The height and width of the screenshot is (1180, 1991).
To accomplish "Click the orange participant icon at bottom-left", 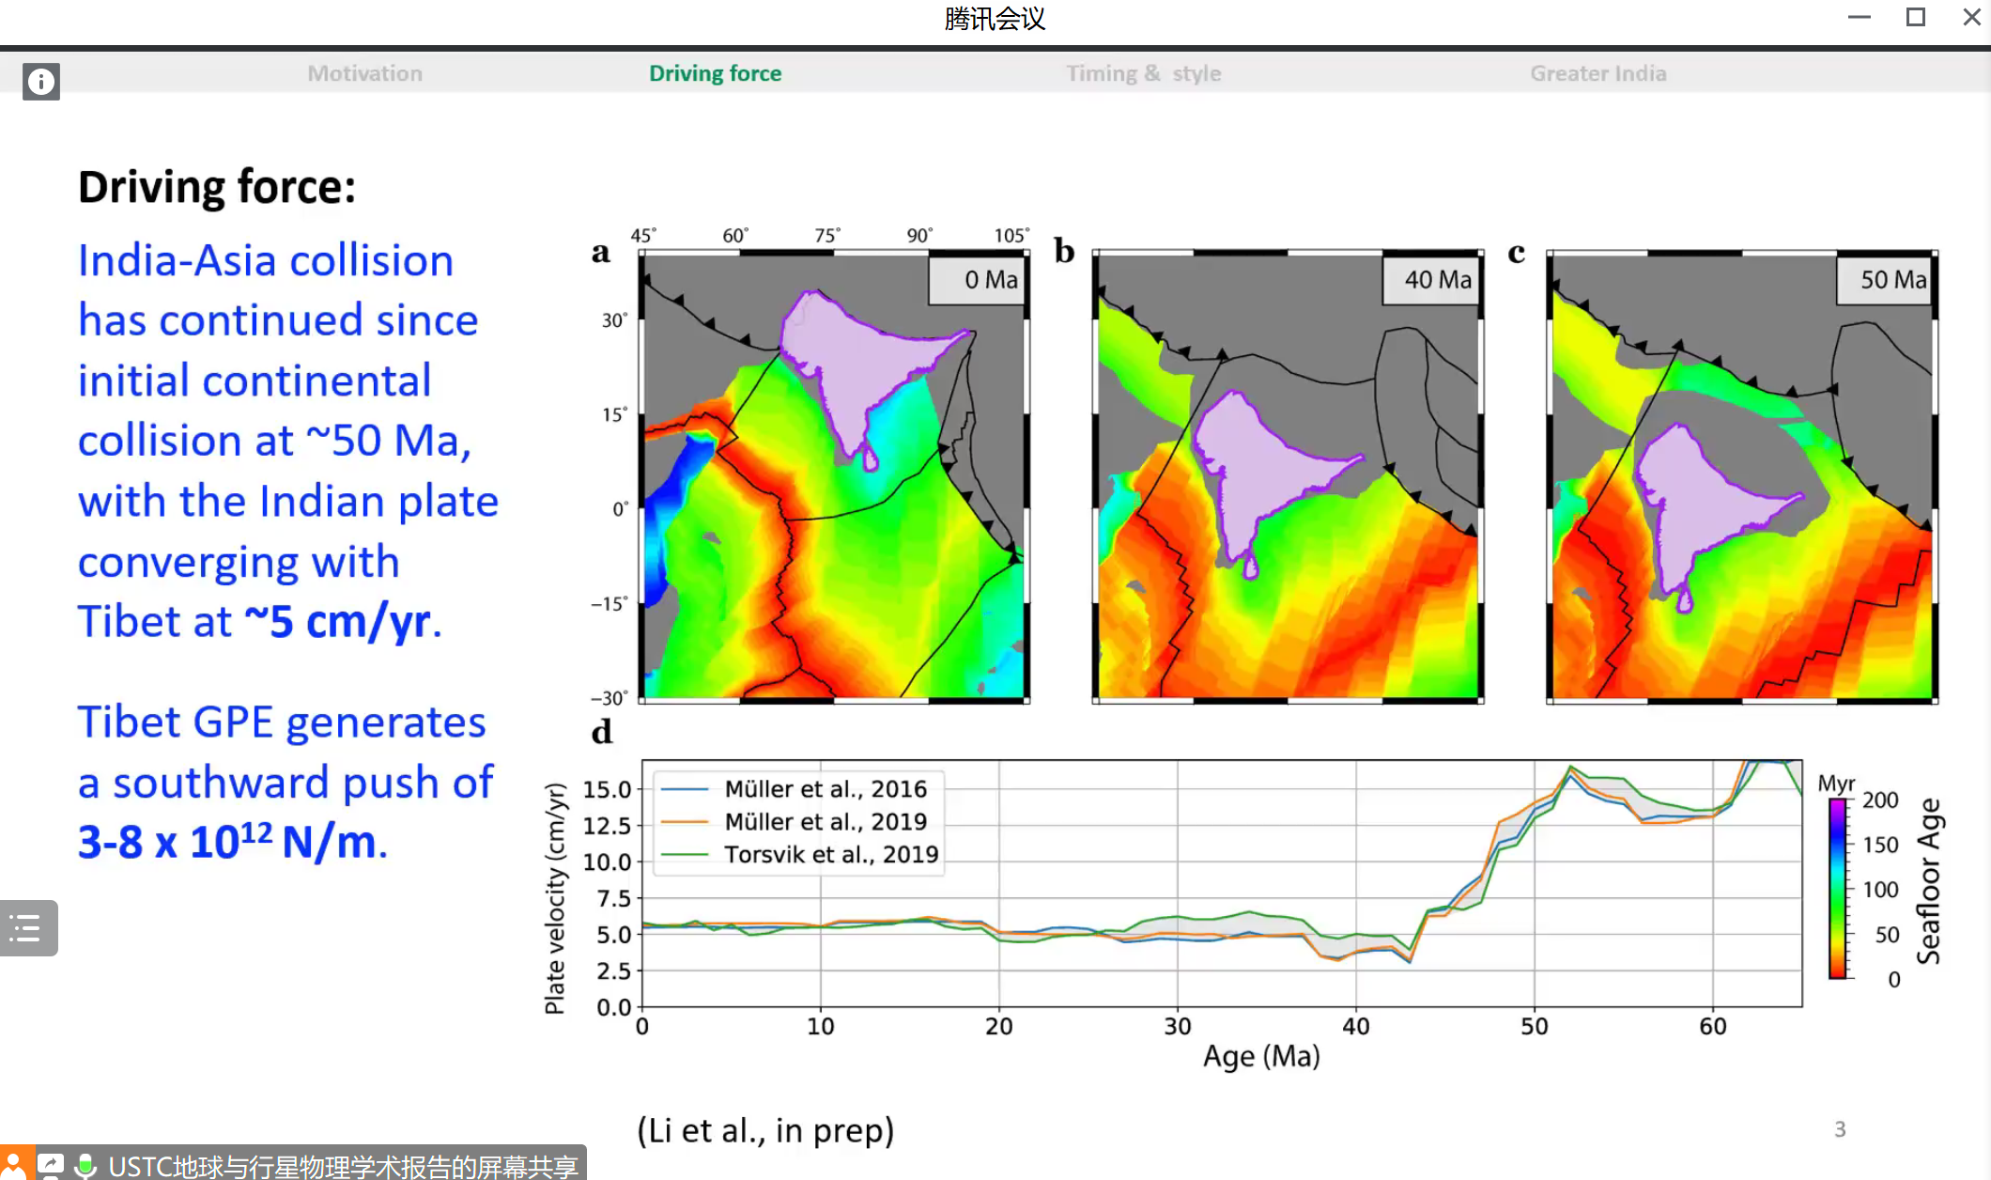I will click(16, 1165).
